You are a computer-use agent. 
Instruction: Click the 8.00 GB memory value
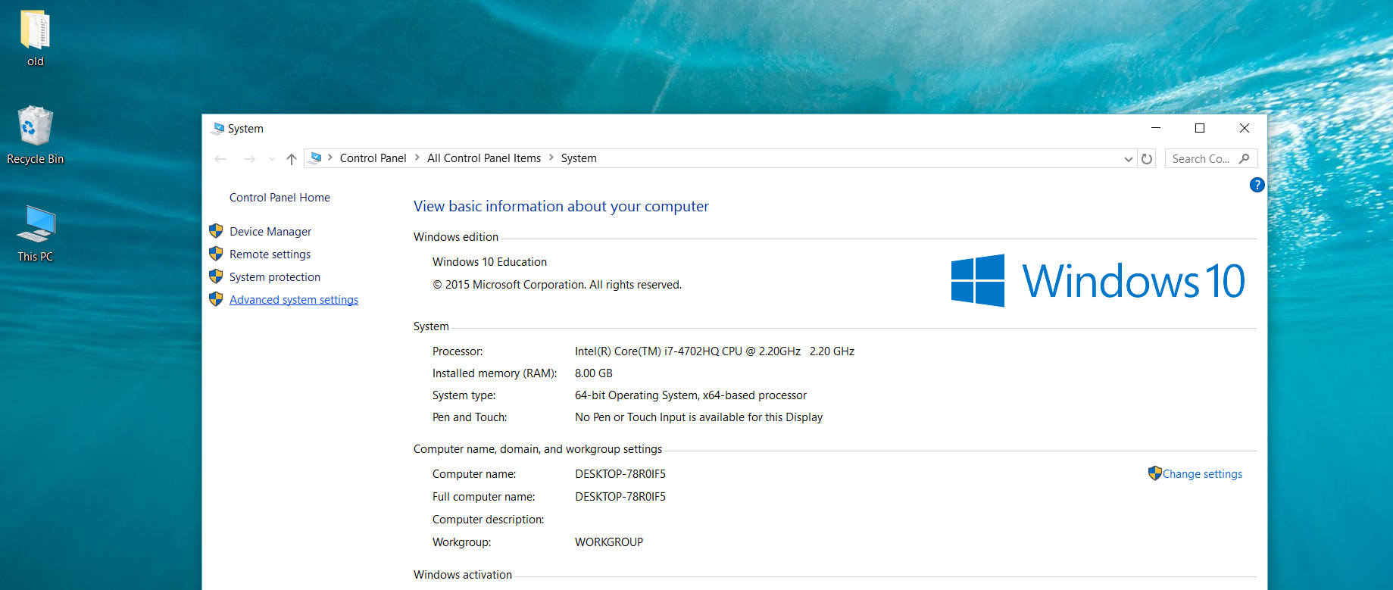pos(594,373)
